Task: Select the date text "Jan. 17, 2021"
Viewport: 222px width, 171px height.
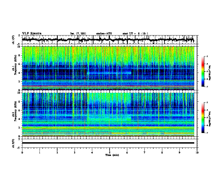Action: (78, 34)
